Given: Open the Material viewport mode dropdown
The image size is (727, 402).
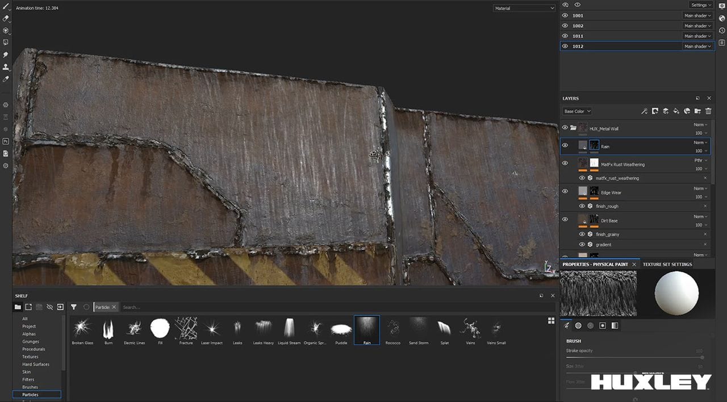Looking at the screenshot, I should 524,9.
